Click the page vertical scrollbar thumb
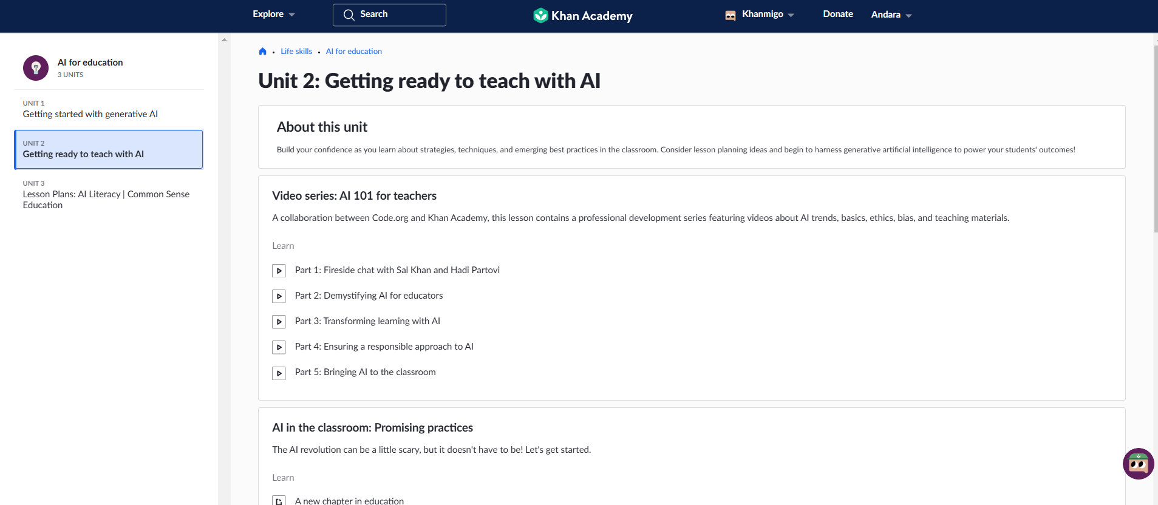1158x505 pixels. pyautogui.click(x=1156, y=139)
